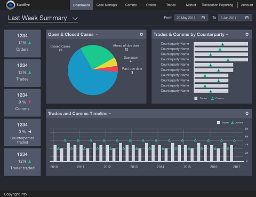
Task: Open Trades & Comms by Counterparty settings gear
Action: coord(247,34)
